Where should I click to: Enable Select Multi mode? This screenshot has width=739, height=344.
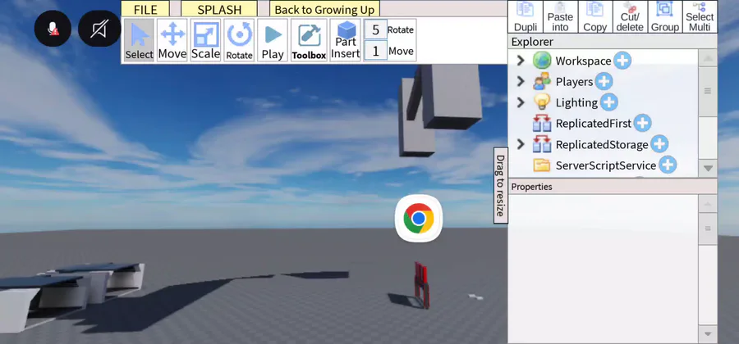(700, 16)
